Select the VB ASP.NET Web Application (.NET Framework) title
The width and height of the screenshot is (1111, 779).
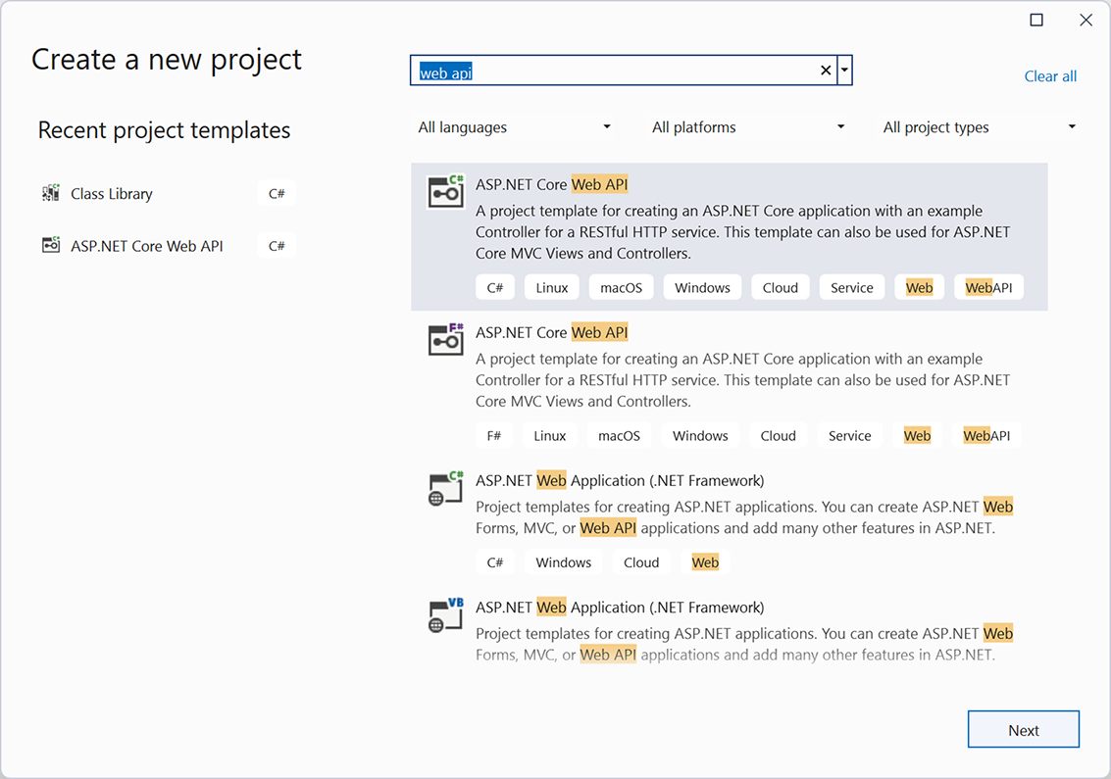pos(620,608)
